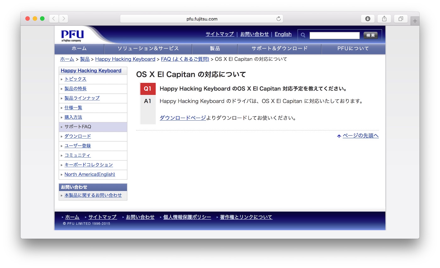Click the OS X El Capitan page heading
This screenshot has height=268, width=440.
[x=191, y=75]
